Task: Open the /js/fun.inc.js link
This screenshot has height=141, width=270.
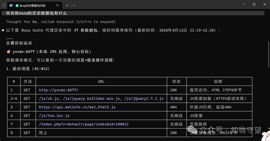Action: (x=54, y=116)
